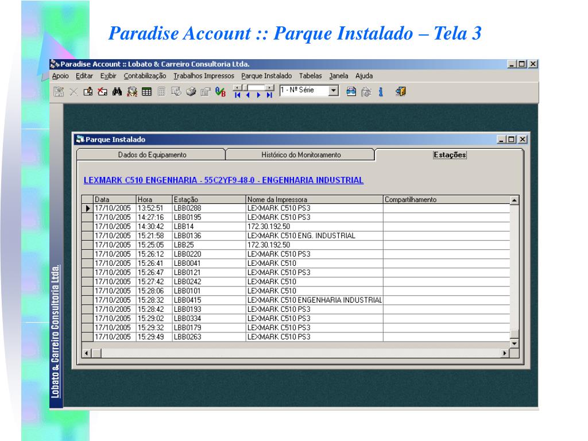Open the Apoio menu
The image size is (588, 441).
(60, 76)
